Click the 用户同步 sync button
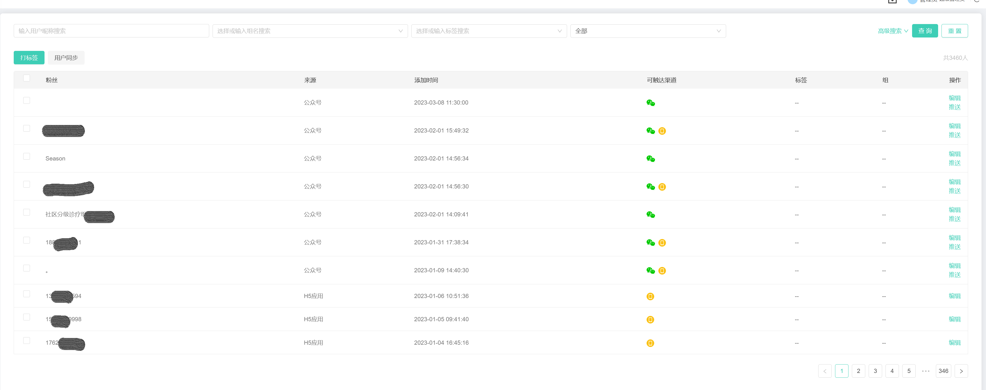 coord(66,58)
